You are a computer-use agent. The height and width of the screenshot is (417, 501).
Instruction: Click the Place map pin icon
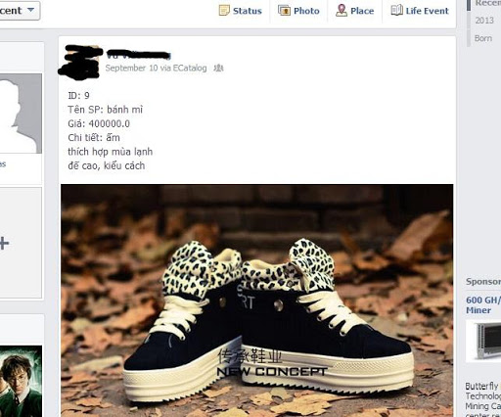click(x=342, y=10)
